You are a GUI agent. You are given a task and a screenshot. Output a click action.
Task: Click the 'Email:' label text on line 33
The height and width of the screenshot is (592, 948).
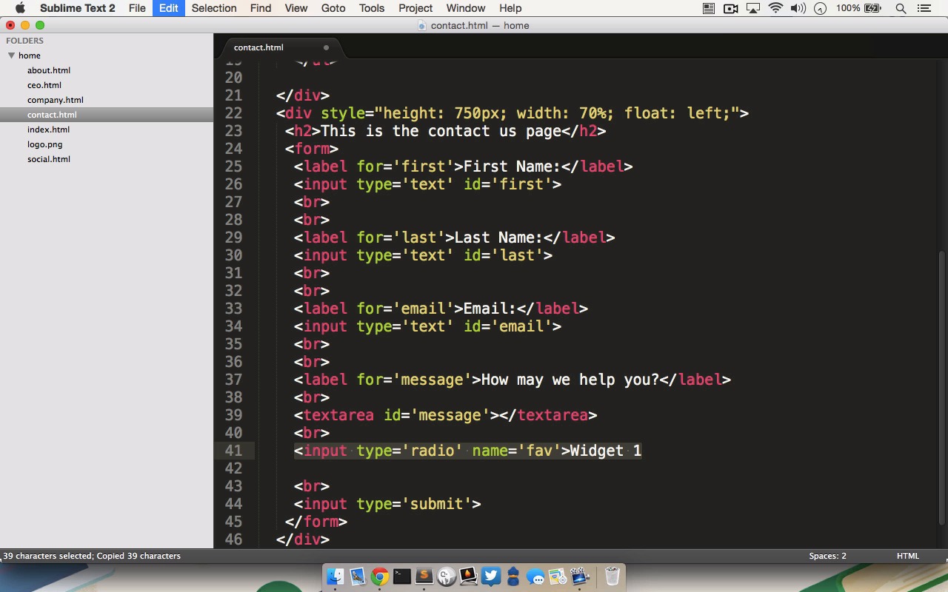click(490, 309)
